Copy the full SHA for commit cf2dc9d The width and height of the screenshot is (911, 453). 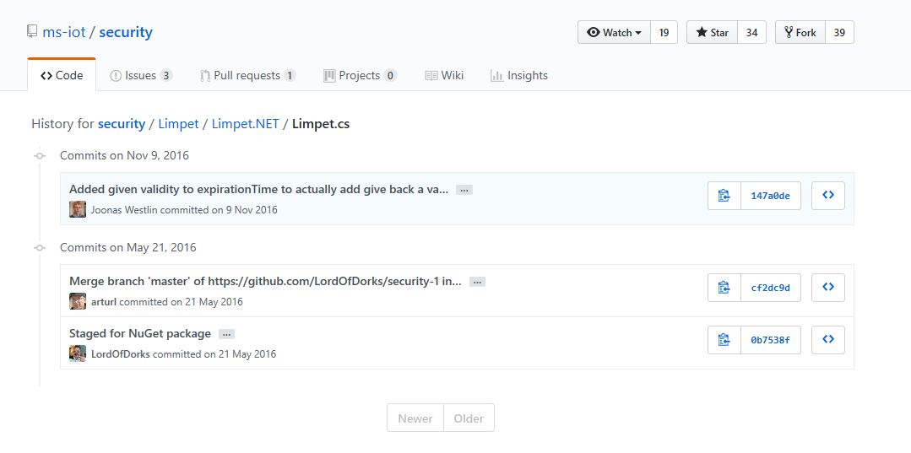pyautogui.click(x=724, y=288)
